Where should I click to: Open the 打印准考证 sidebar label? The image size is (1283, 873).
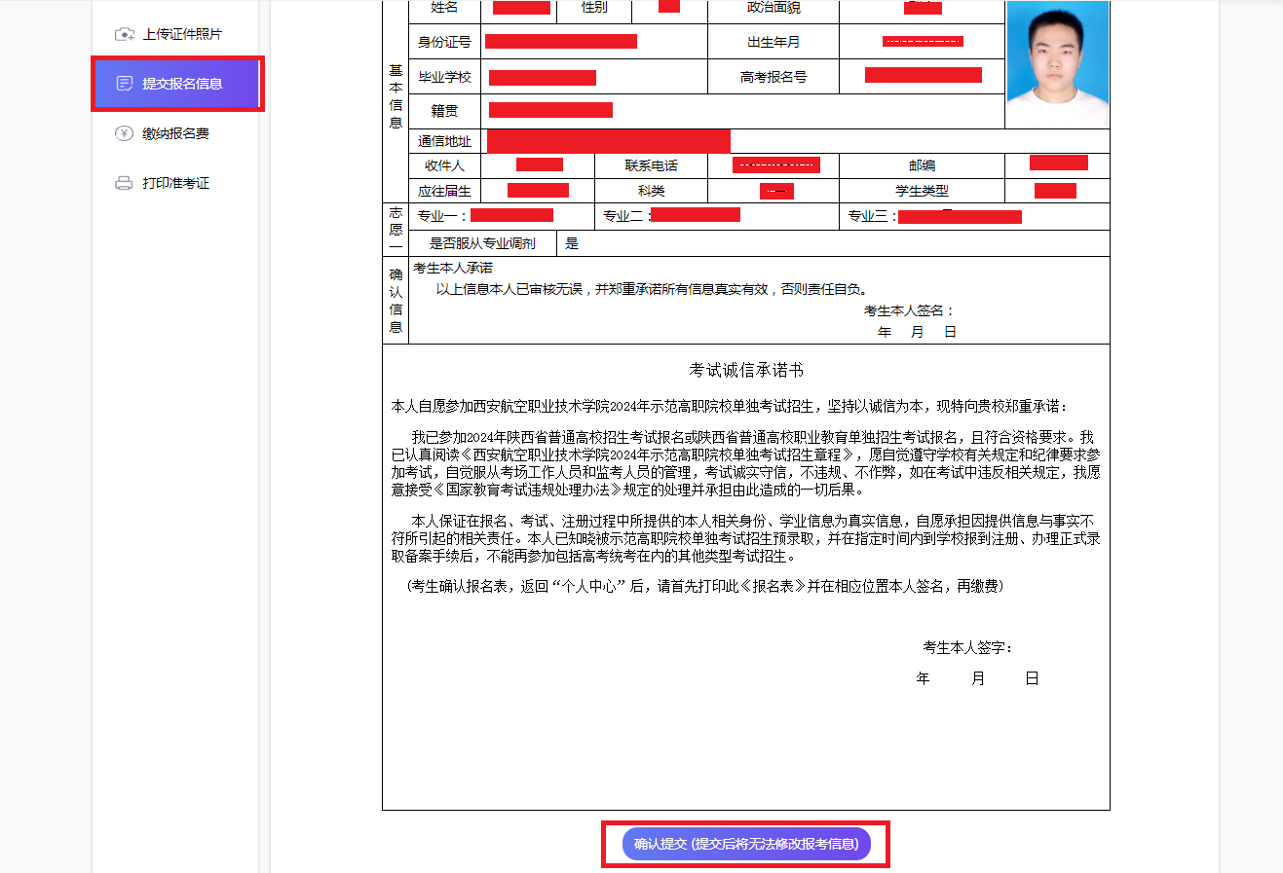(x=175, y=183)
